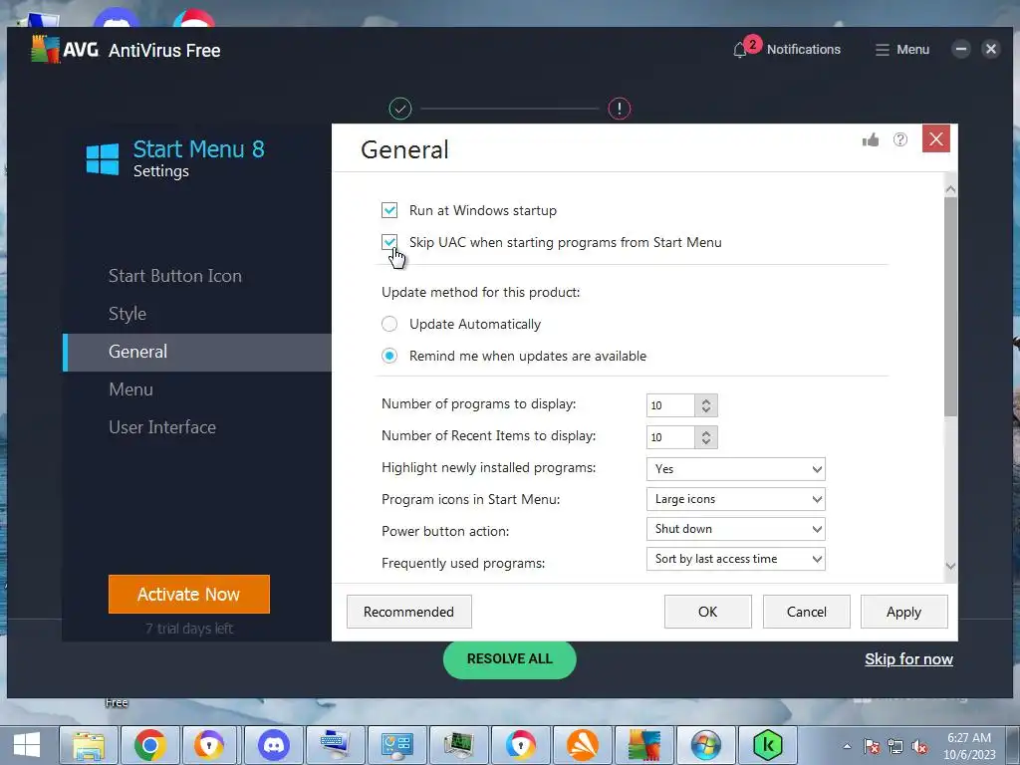
Task: Close the AVG AntiVirus window
Action: (x=991, y=50)
